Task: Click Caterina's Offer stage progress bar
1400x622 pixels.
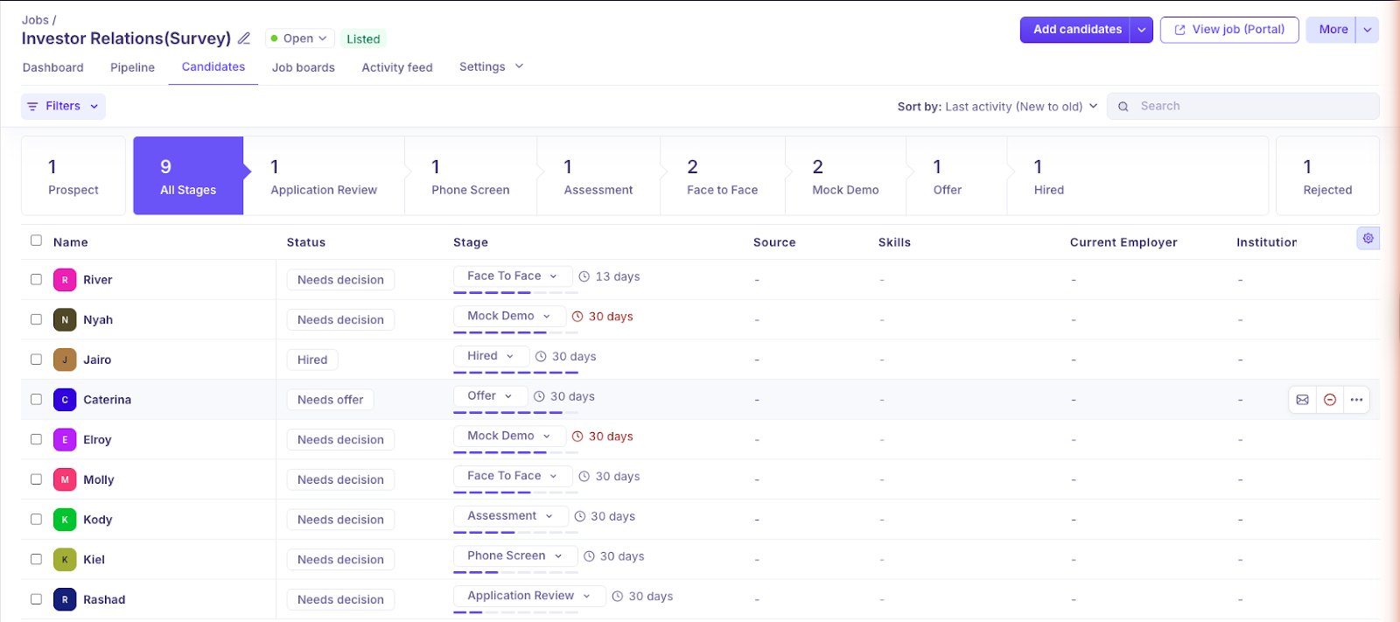Action: coord(515,412)
